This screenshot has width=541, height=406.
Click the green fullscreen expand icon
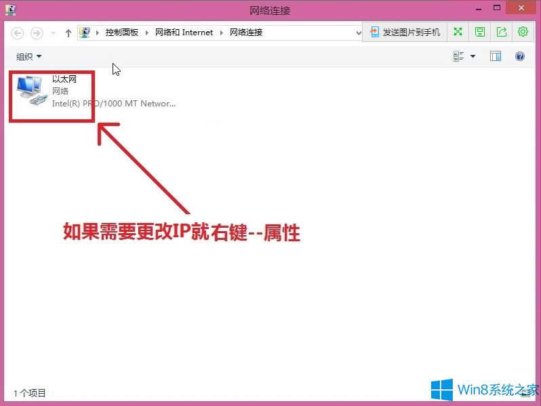[x=458, y=32]
